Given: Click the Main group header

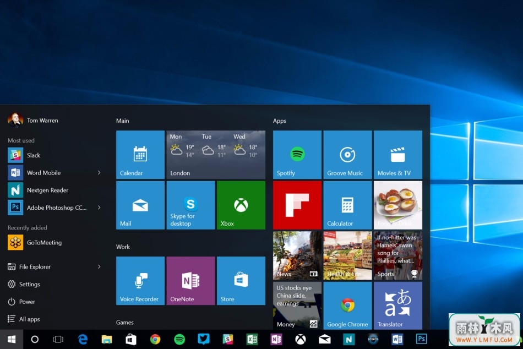Looking at the screenshot, I should pos(122,121).
